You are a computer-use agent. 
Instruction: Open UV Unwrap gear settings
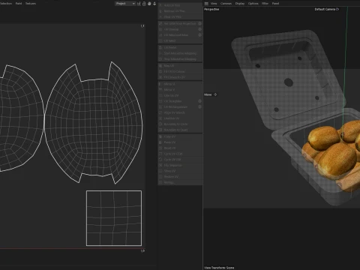pyautogui.click(x=199, y=29)
